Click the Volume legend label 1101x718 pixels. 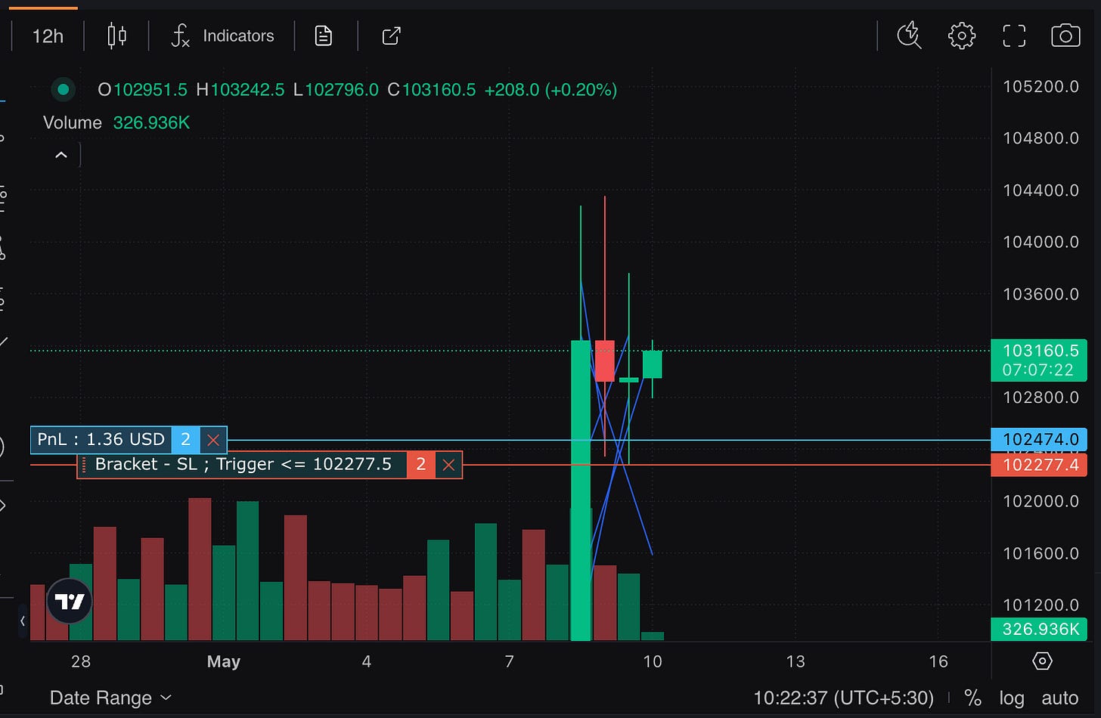coord(72,122)
